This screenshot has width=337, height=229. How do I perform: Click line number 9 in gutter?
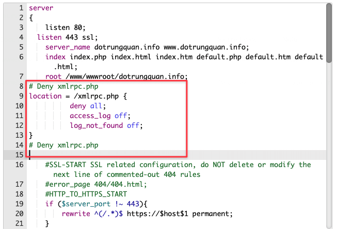coord(21,96)
